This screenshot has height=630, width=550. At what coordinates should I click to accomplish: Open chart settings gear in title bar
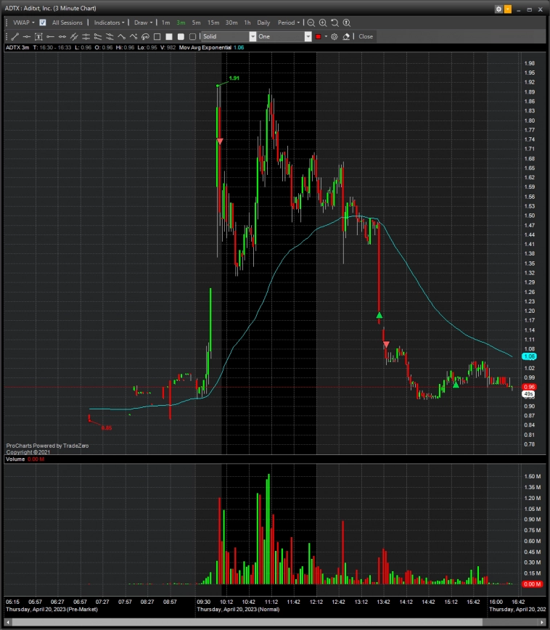tap(498, 9)
